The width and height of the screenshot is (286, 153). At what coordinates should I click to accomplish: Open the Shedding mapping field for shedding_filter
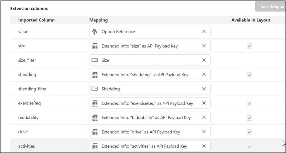(150, 89)
